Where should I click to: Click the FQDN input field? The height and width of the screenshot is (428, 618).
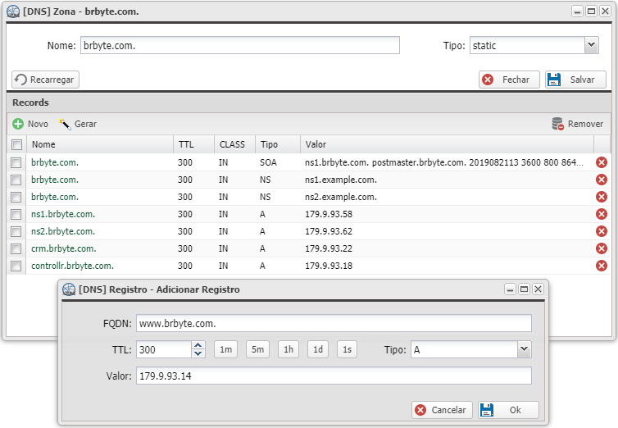click(334, 323)
